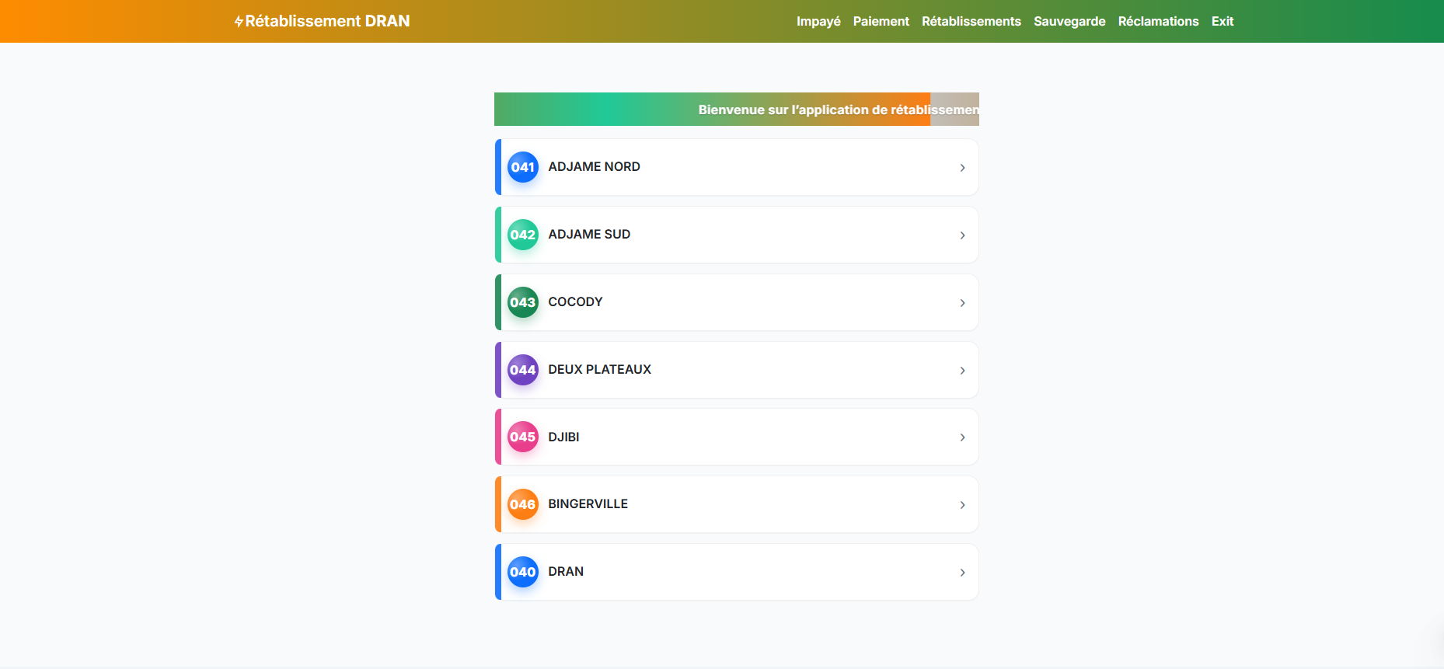Select Sauvegarde in the top navigation

(1069, 22)
